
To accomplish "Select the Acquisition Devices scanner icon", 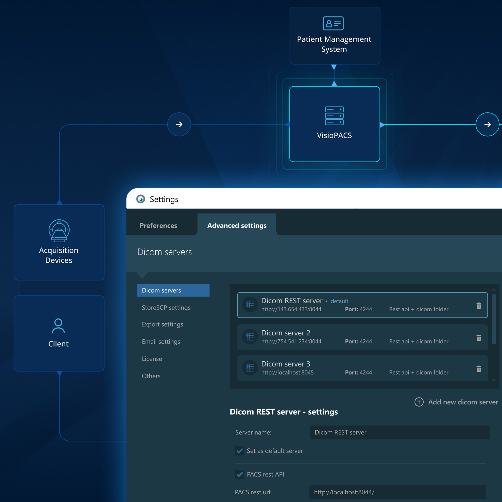I will 59,231.
